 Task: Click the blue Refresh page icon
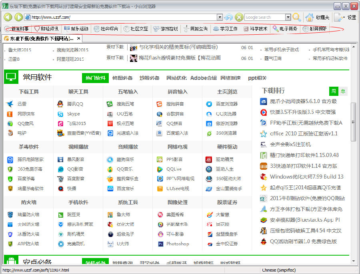click(228, 17)
